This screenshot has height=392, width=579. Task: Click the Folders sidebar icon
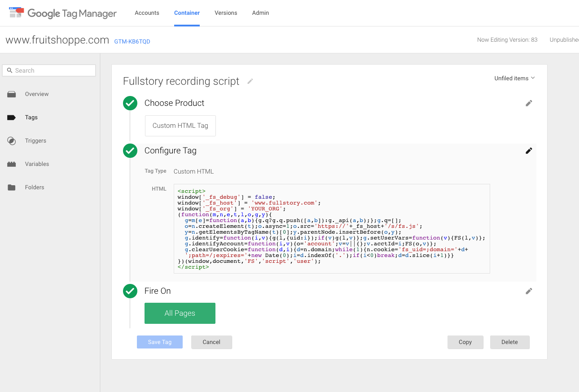point(12,187)
